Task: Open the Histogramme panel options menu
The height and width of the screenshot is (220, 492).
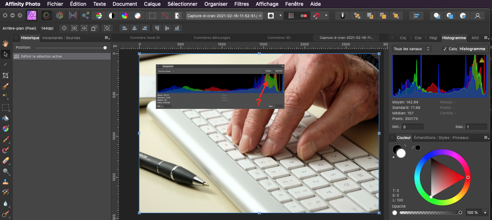Action: (487, 38)
